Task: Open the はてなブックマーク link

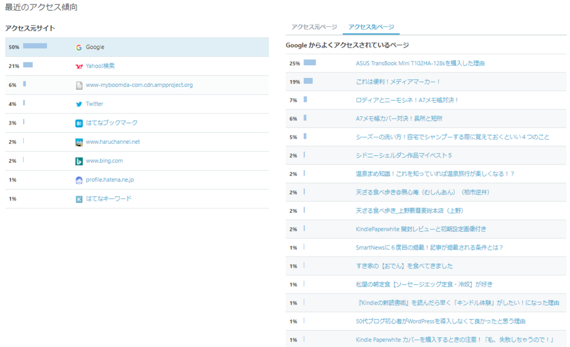Action: point(111,123)
